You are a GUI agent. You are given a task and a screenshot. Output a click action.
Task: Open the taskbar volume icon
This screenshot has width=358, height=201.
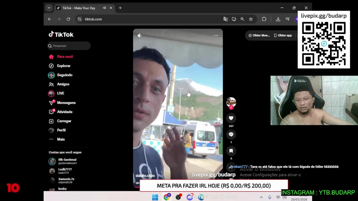284,197
